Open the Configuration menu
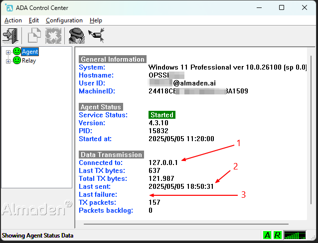 click(x=64, y=20)
